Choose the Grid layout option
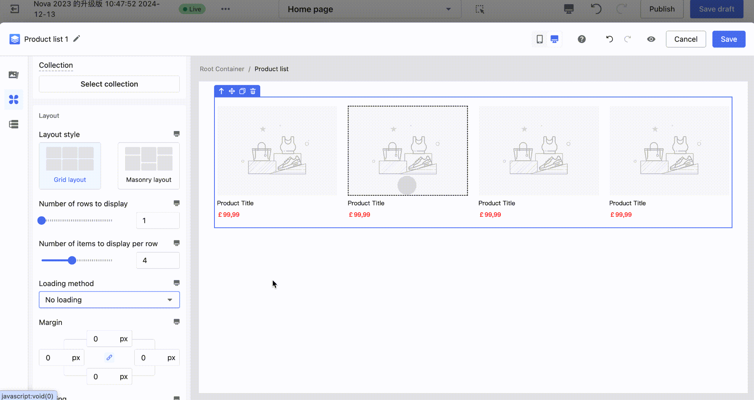 (70, 166)
